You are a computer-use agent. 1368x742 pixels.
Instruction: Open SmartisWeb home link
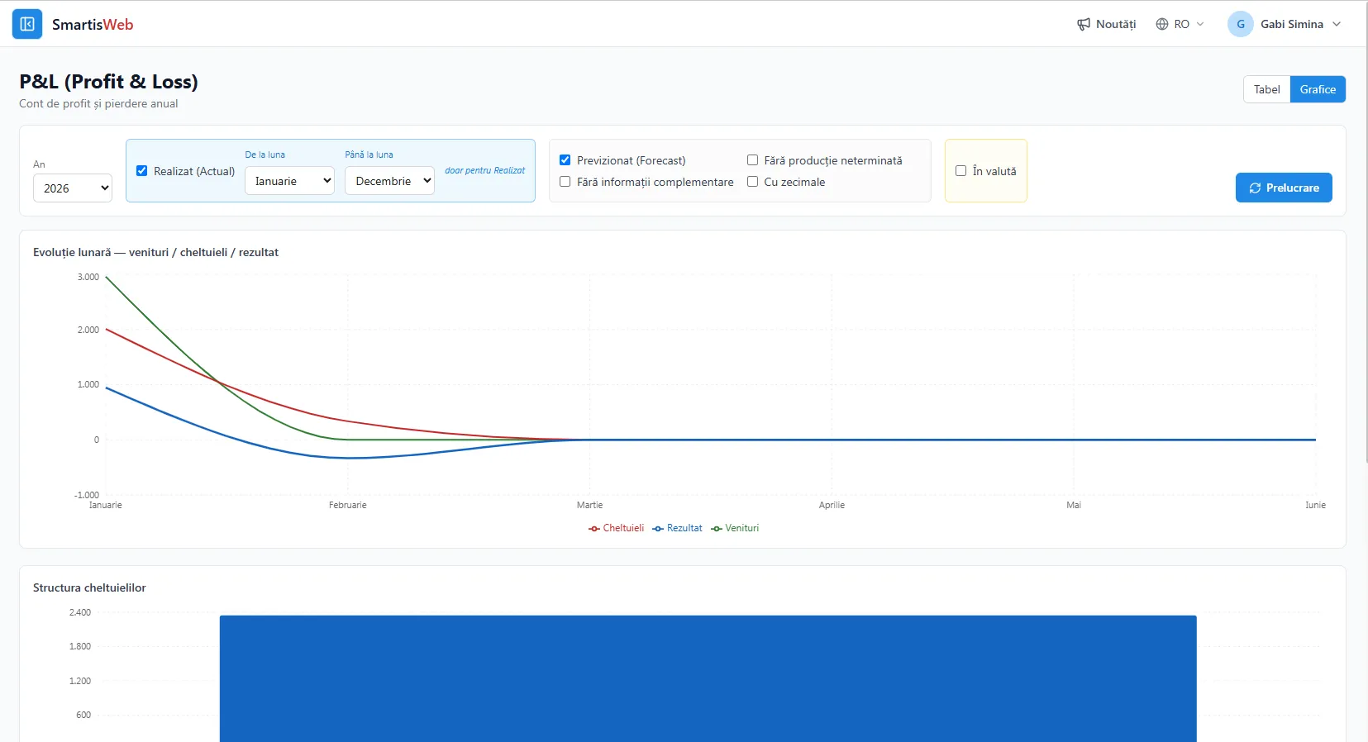tap(93, 25)
